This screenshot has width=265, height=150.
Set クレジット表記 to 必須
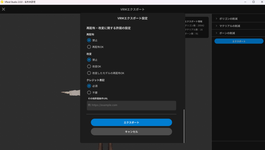click(x=89, y=86)
